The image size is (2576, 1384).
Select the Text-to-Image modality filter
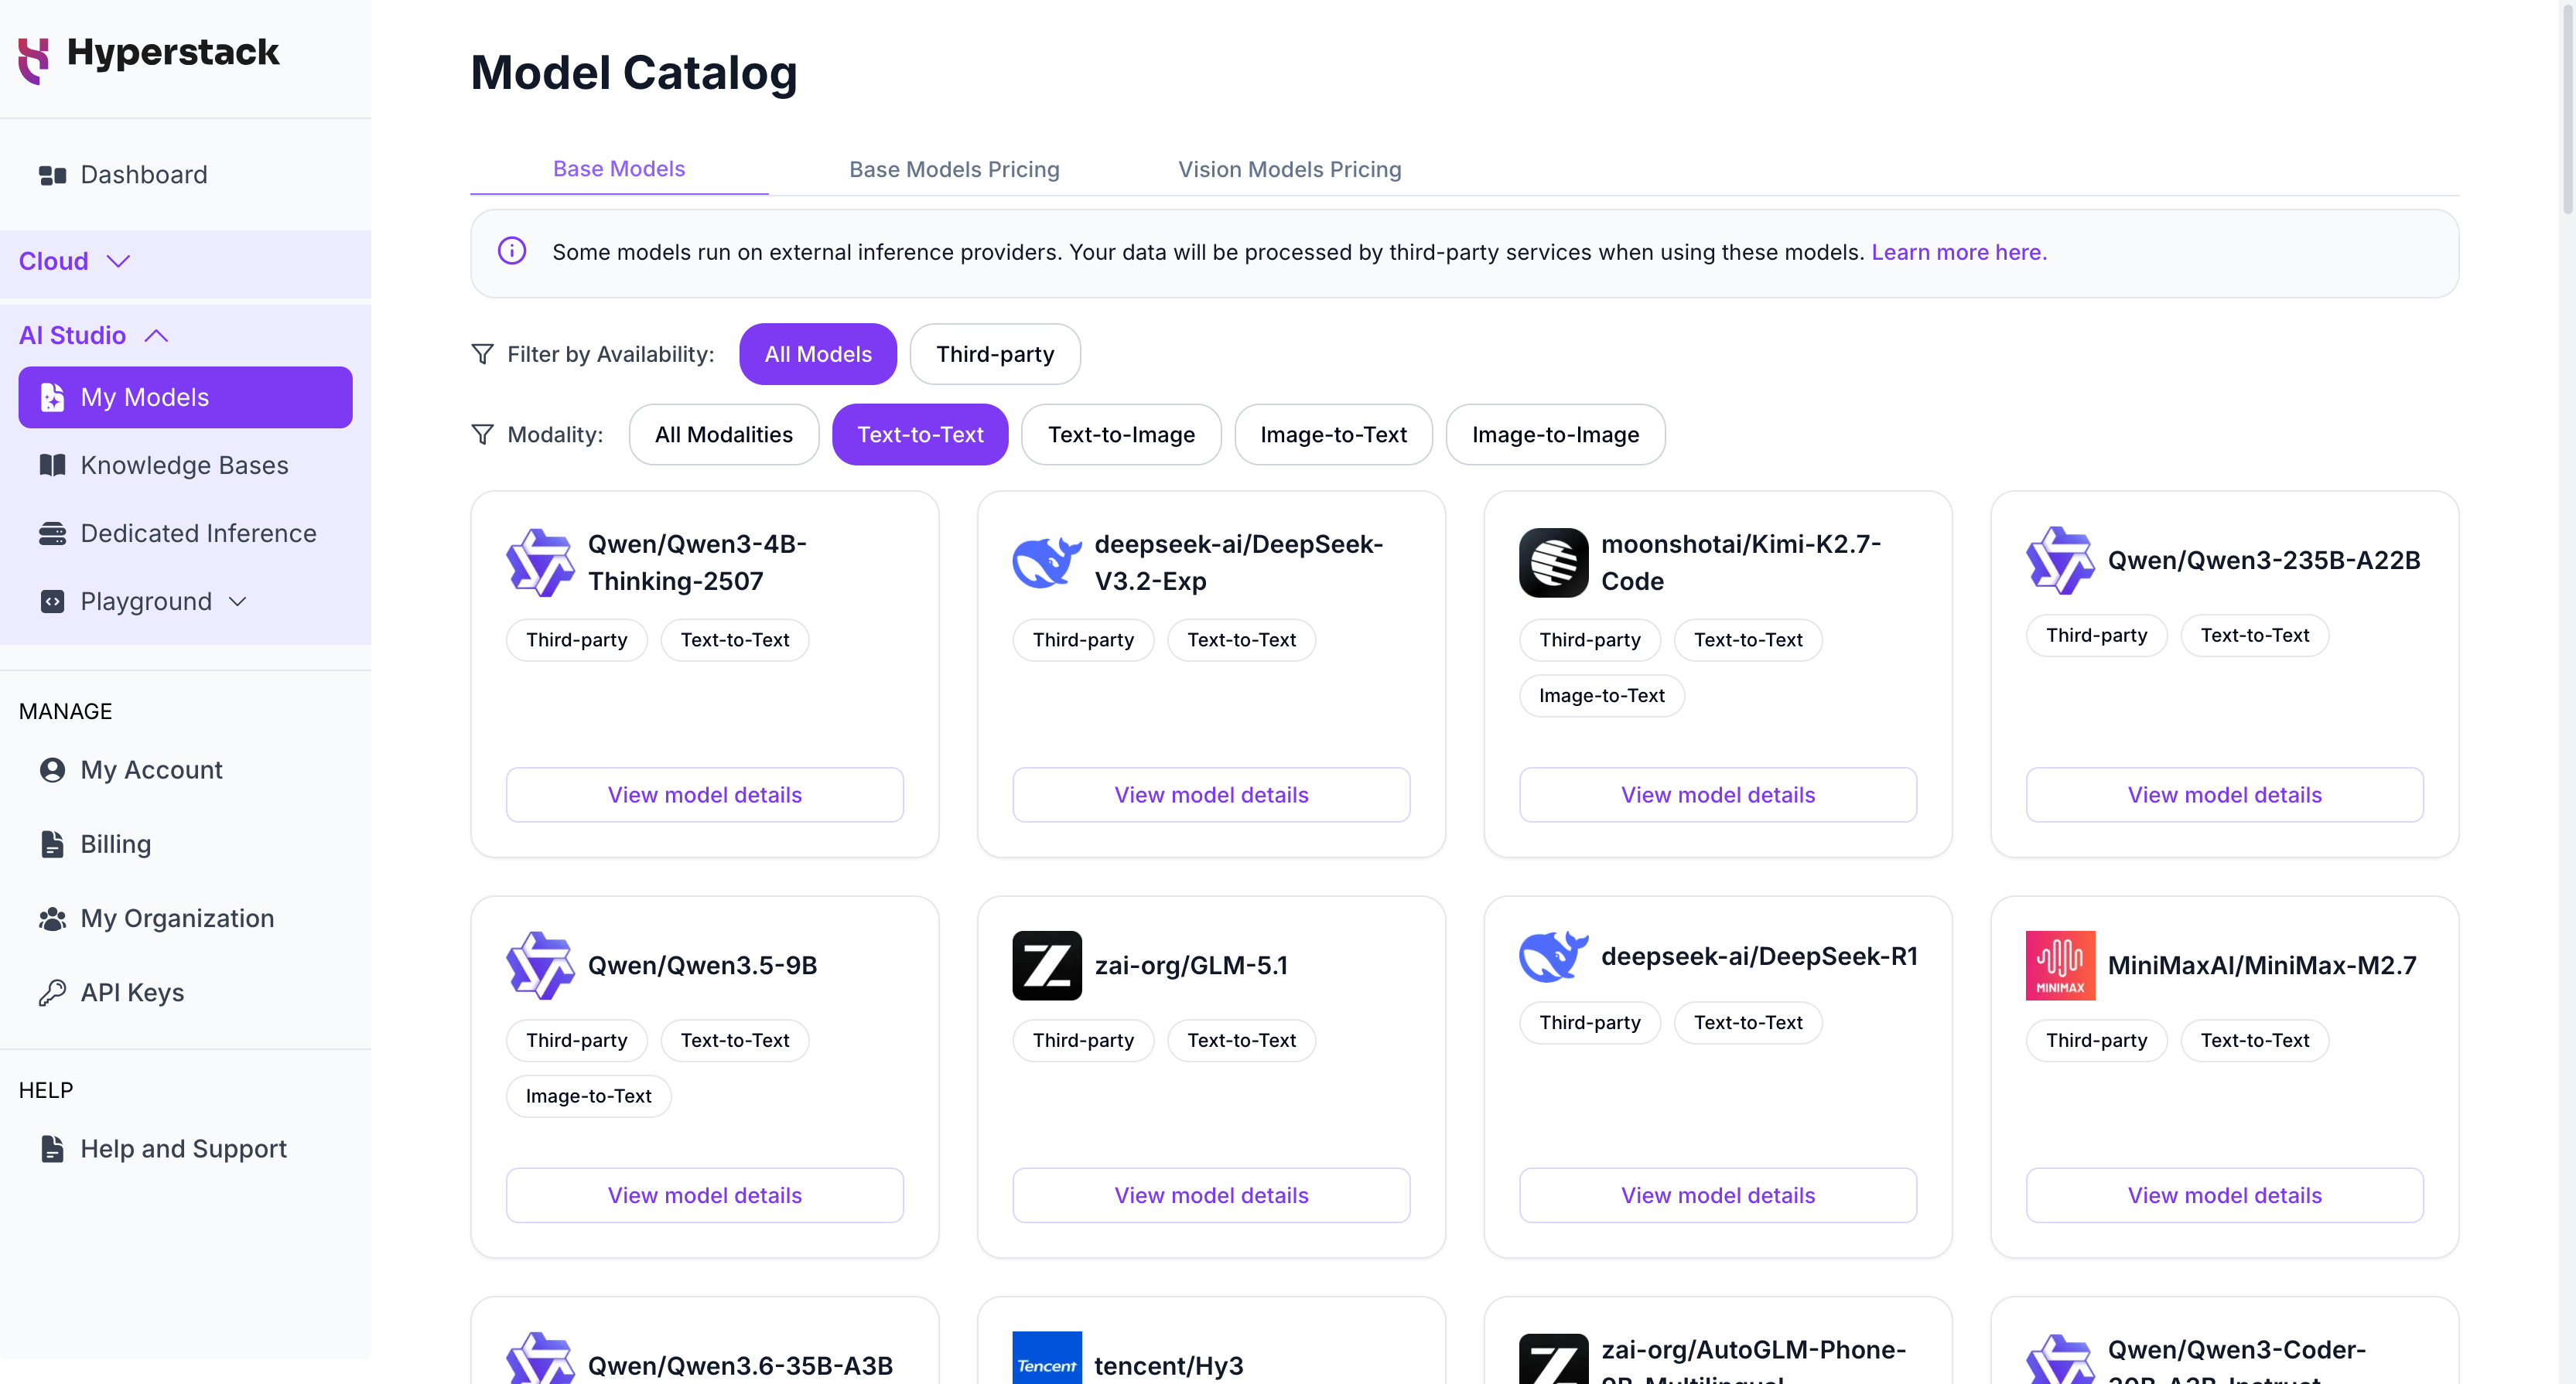[1121, 435]
